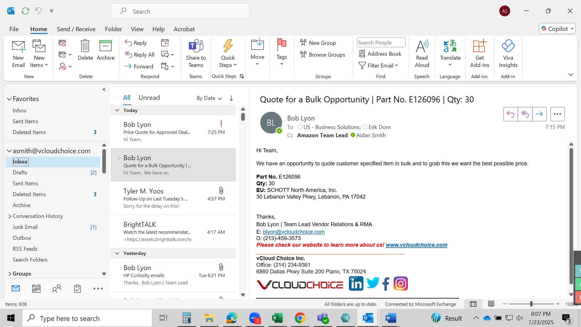Open Google Chrome from the taskbar
The height and width of the screenshot is (327, 581).
click(x=300, y=318)
